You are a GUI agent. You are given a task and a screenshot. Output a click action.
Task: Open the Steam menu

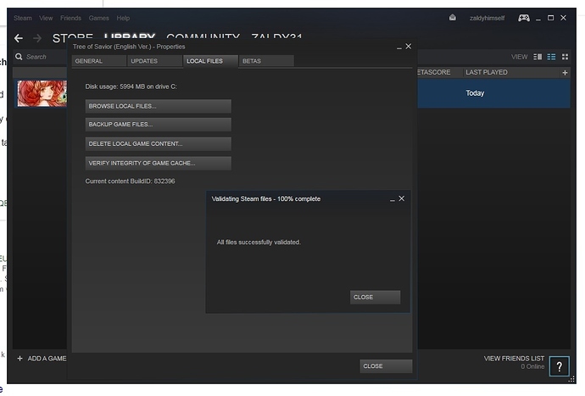coord(22,18)
